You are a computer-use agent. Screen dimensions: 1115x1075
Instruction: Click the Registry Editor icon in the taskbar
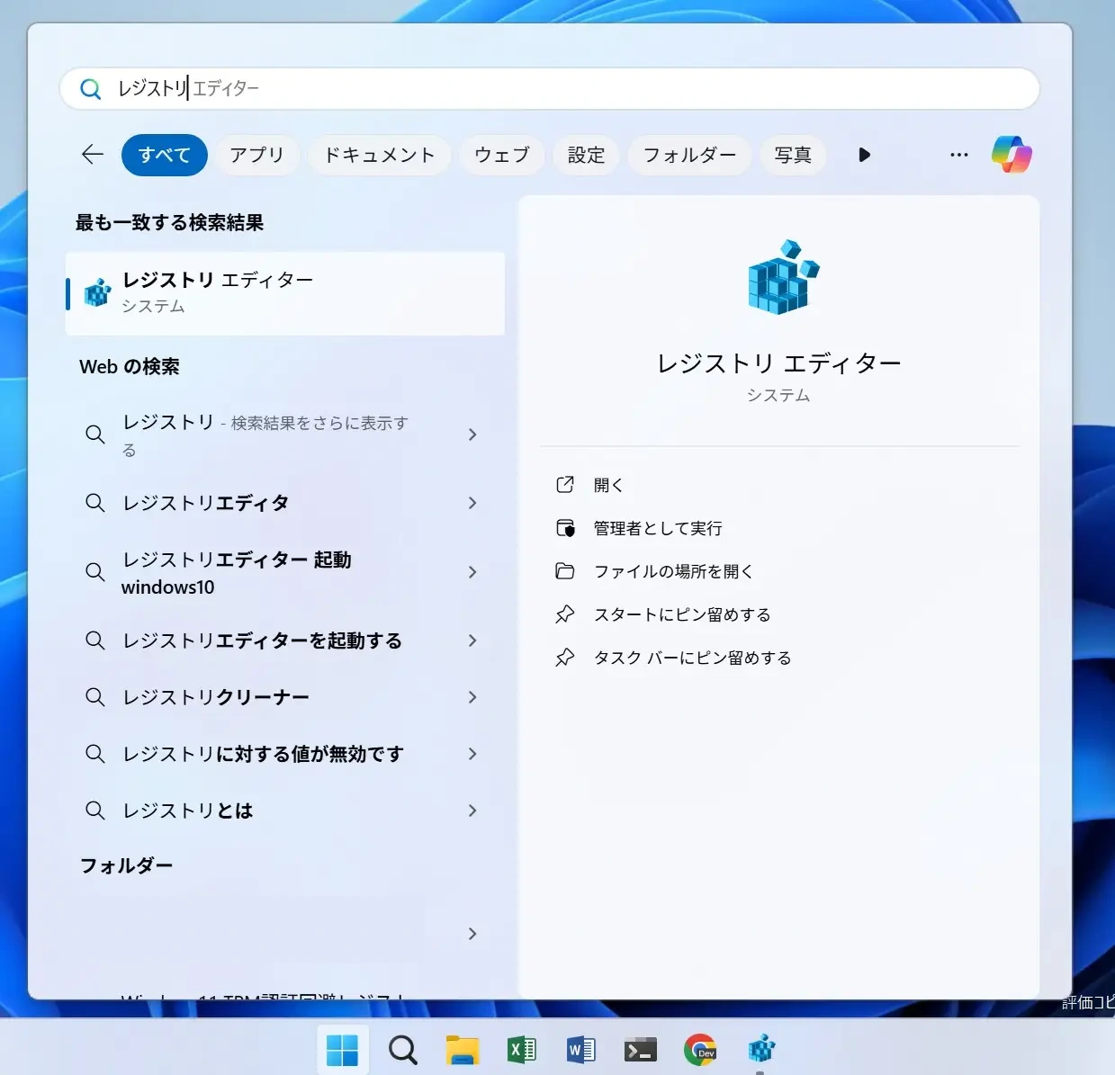[760, 1049]
